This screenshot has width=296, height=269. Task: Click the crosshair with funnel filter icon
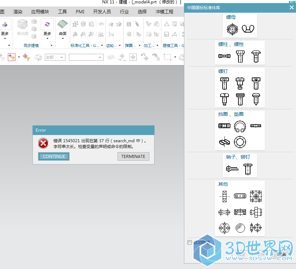[x=26, y=57]
